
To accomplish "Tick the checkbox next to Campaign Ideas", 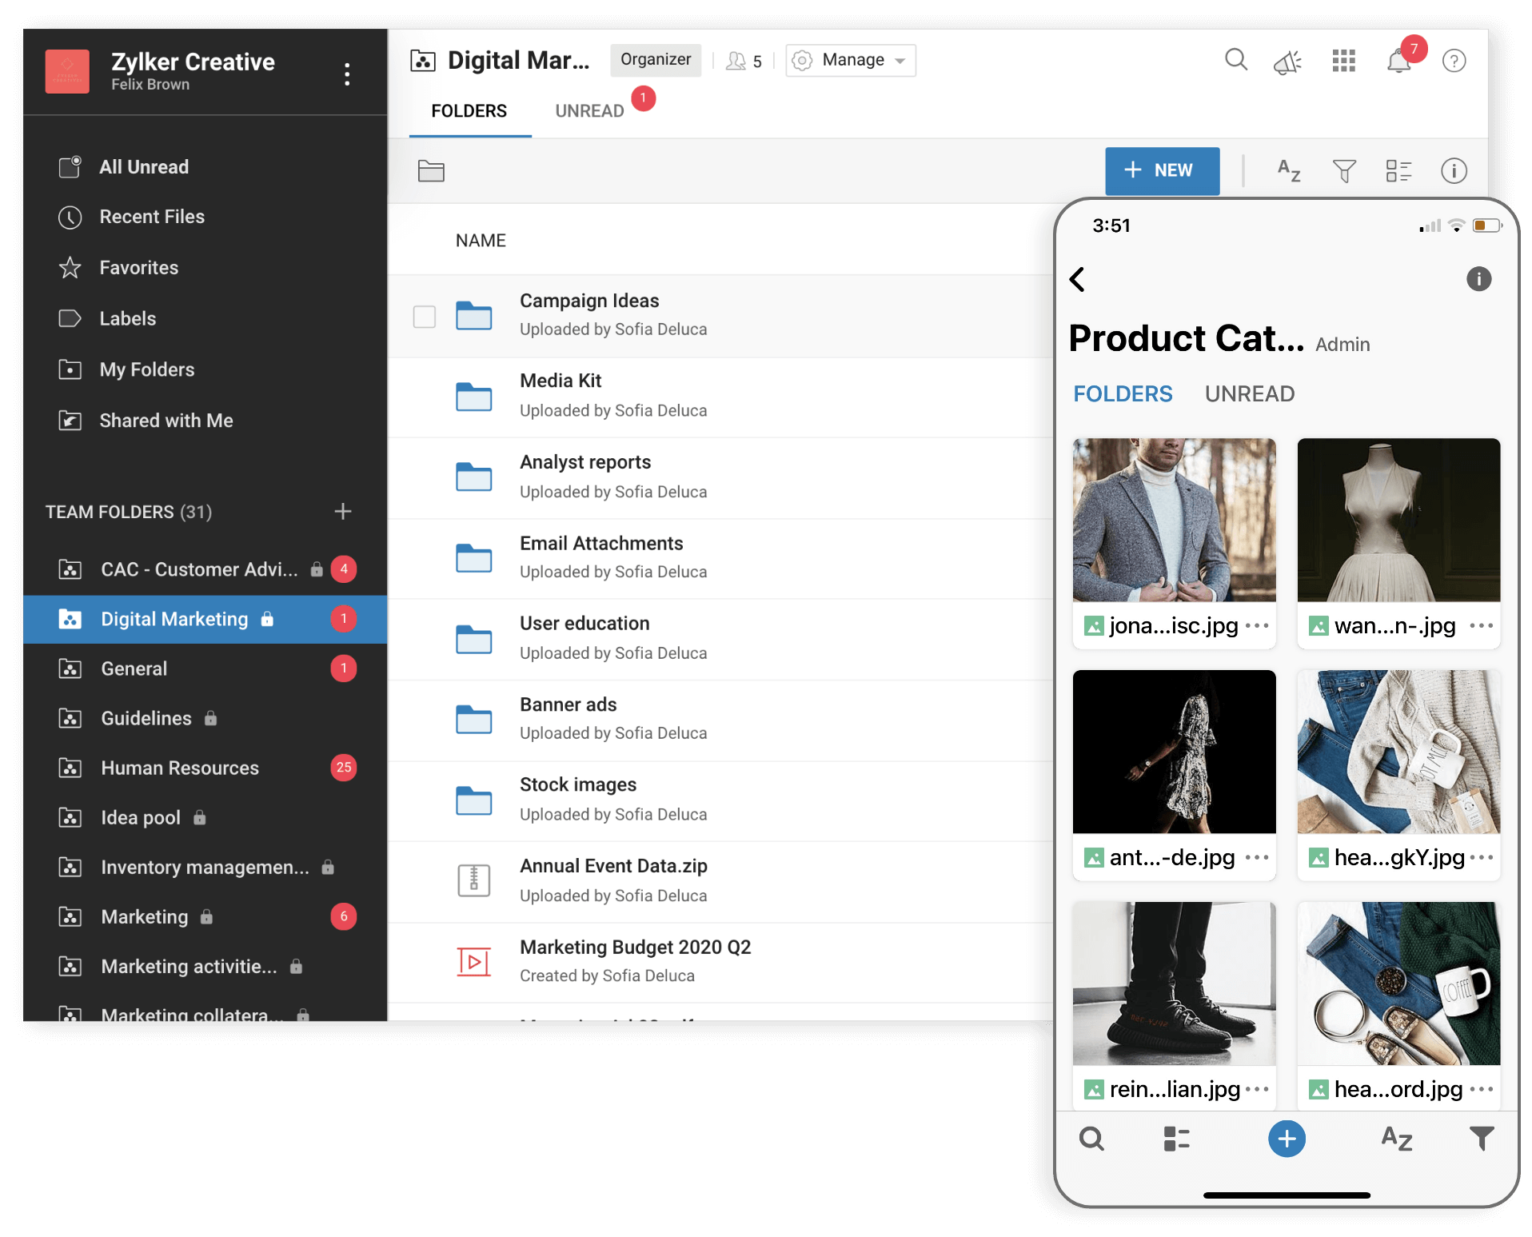I will pos(424,317).
